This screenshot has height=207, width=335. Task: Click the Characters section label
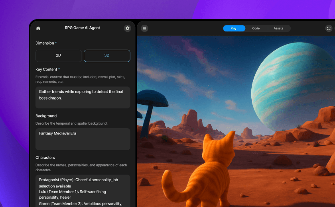(45, 158)
